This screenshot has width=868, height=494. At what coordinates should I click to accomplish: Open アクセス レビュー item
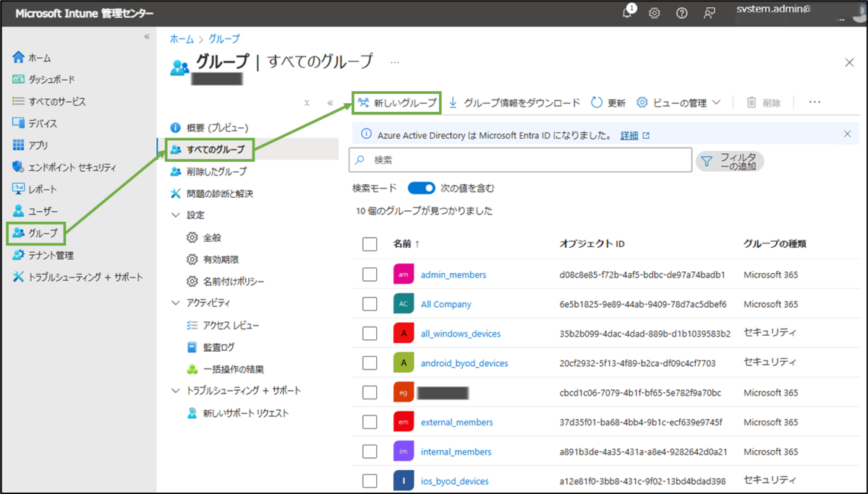coord(223,326)
